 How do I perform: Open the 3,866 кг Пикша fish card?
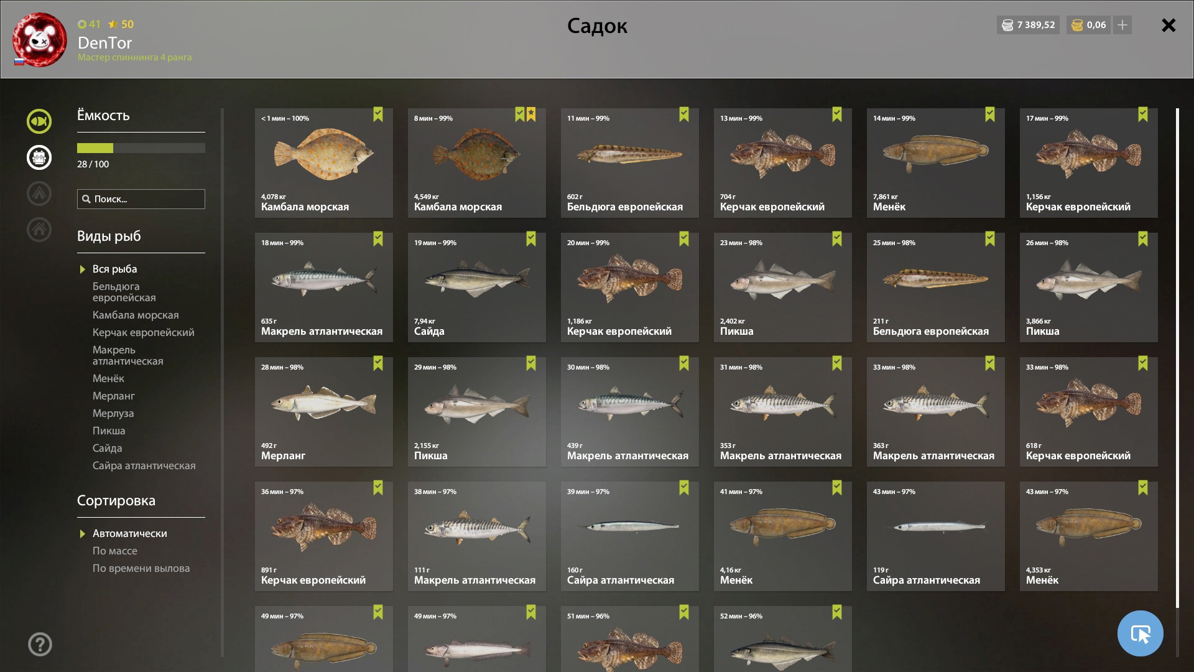point(1089,287)
